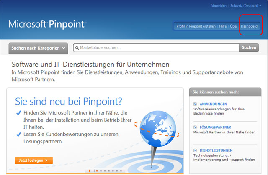
Task: Pause the banner slideshow
Action: pos(93,171)
